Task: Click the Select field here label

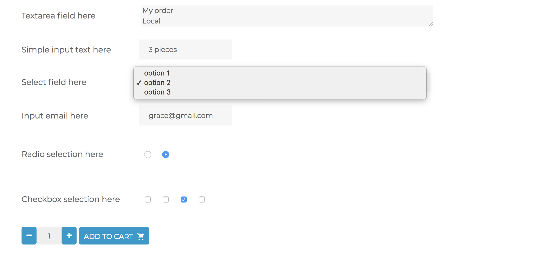Action: 54,82
